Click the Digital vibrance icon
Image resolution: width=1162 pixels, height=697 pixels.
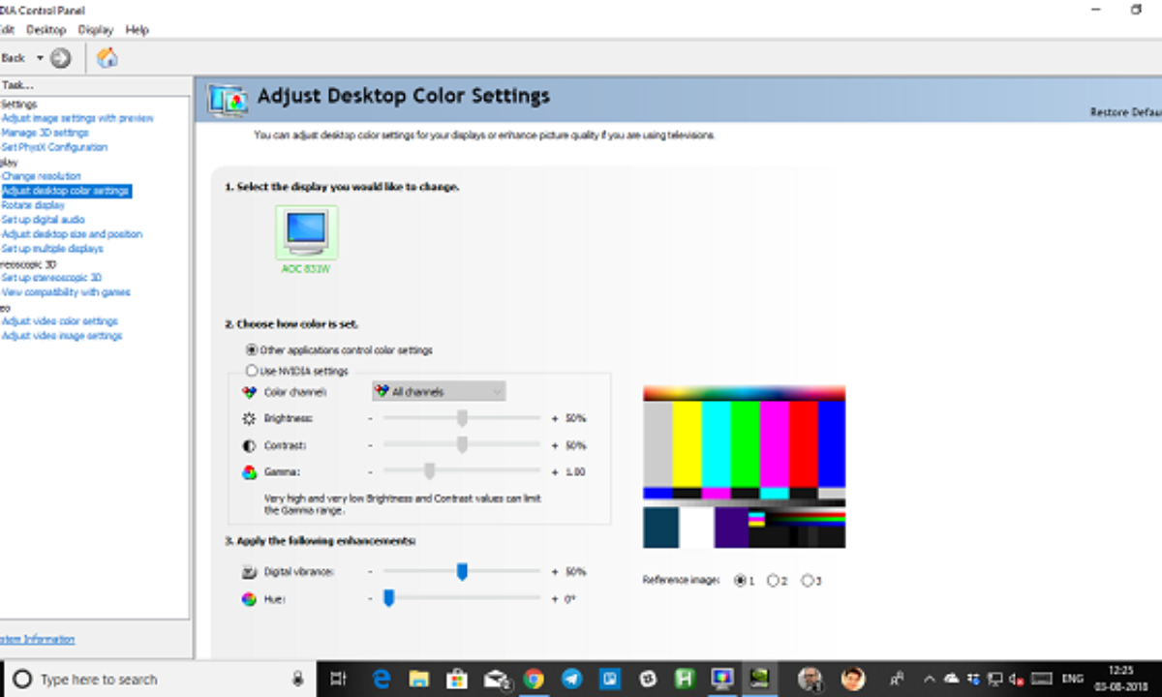coord(249,572)
